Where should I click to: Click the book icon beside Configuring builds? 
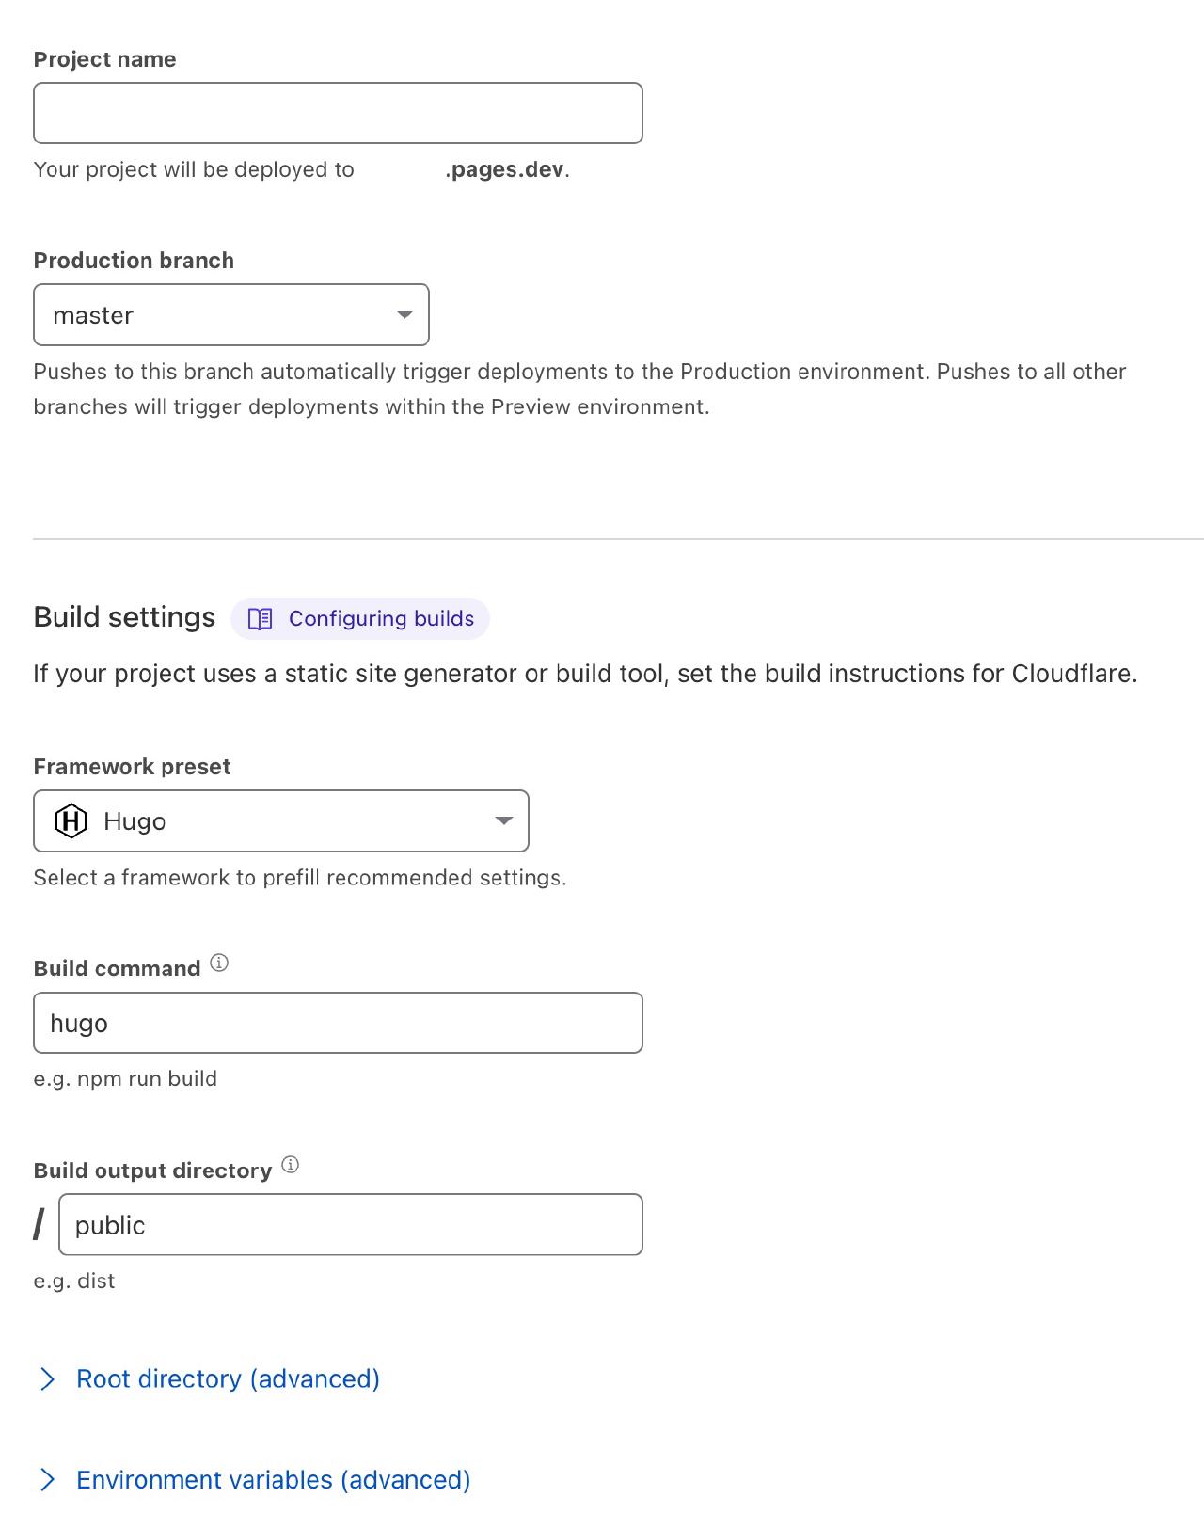(261, 619)
